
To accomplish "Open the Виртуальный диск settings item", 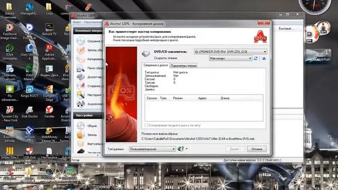I will pyautogui.click(x=89, y=144).
